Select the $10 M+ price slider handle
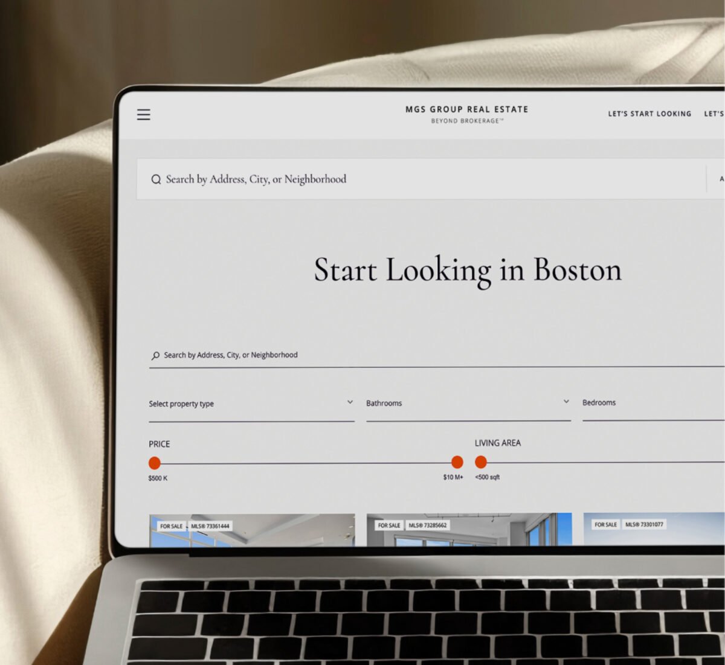 (457, 462)
